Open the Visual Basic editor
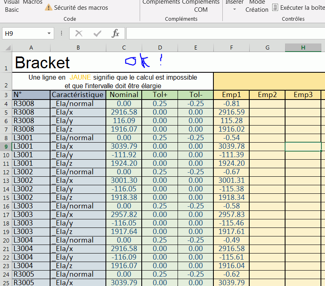The height and width of the screenshot is (286, 325). [x=12, y=6]
